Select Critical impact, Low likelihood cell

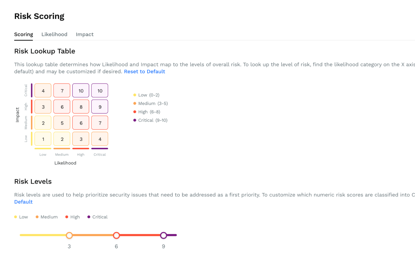43,91
